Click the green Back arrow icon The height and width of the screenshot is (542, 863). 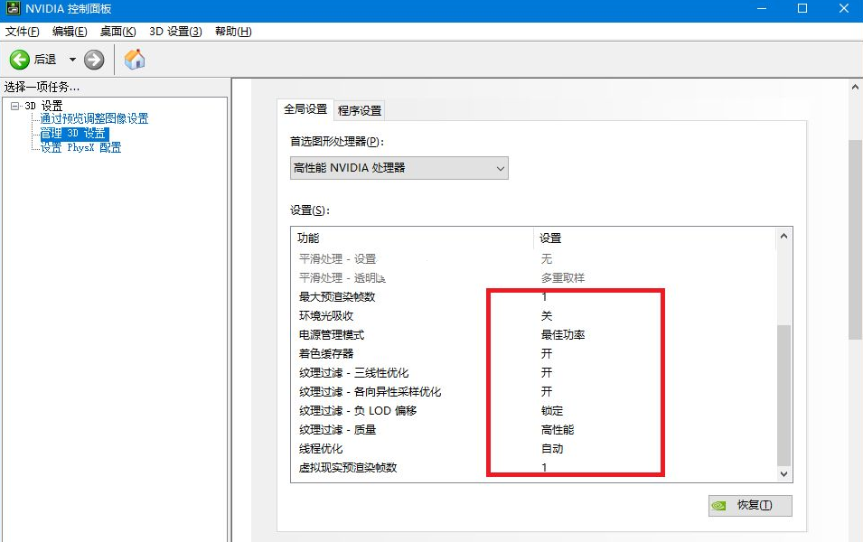tap(20, 60)
